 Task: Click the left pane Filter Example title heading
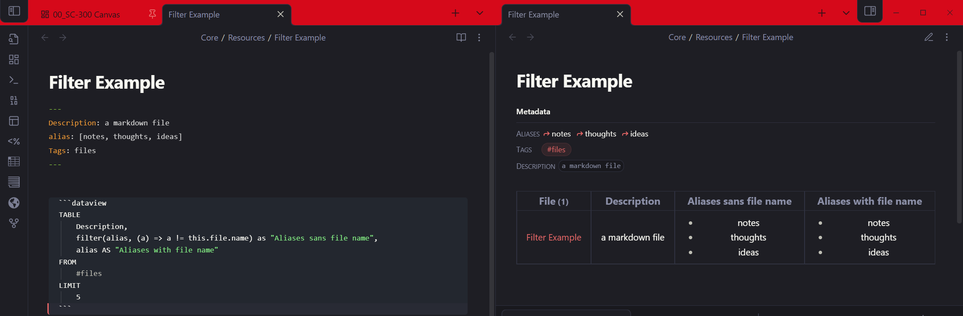[x=107, y=83]
